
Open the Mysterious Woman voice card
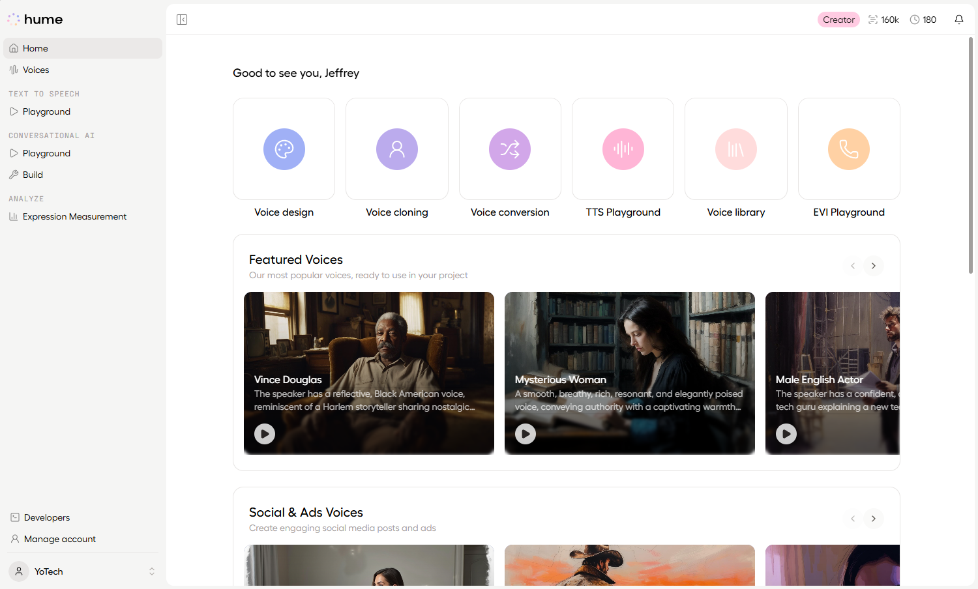coord(630,373)
